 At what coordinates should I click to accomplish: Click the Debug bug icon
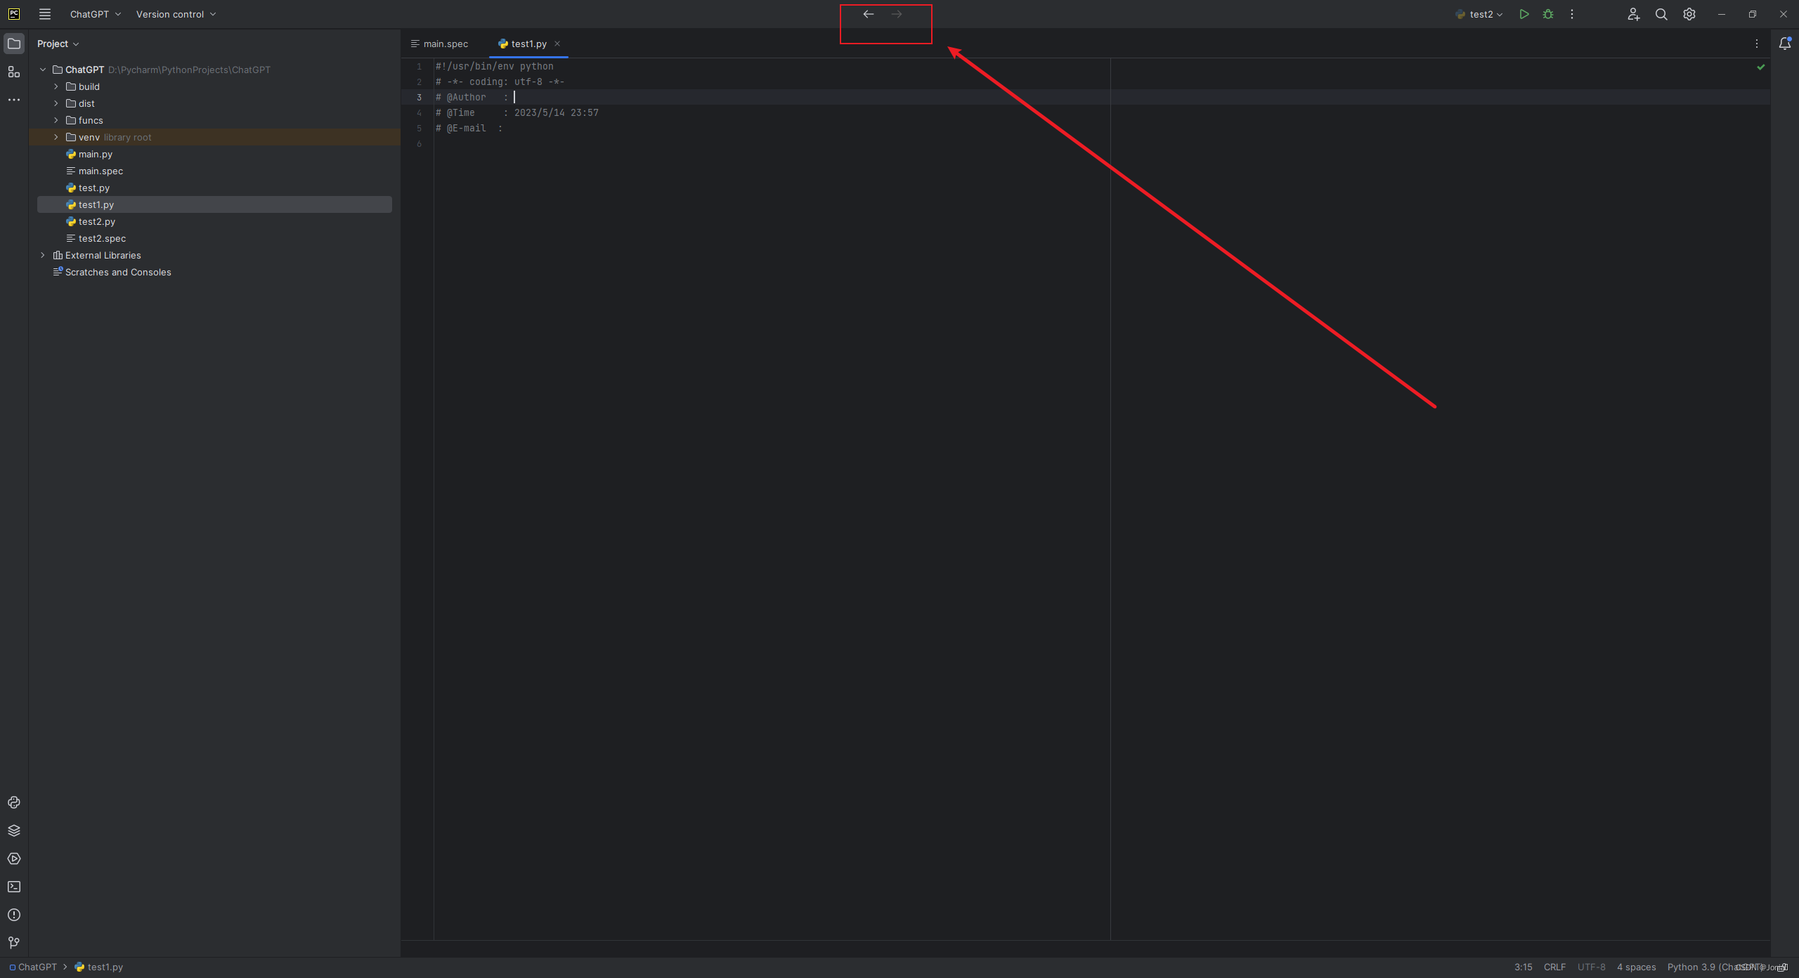tap(1548, 14)
